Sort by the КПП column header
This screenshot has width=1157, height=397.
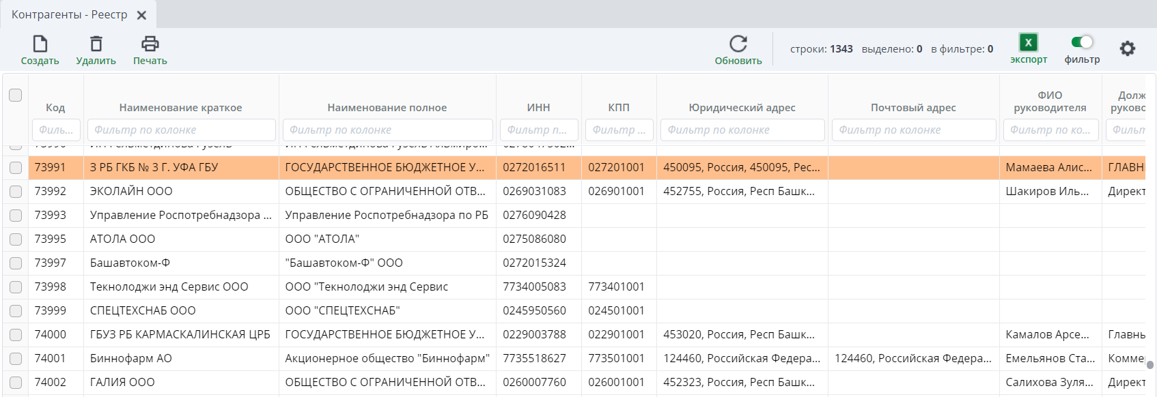click(619, 108)
